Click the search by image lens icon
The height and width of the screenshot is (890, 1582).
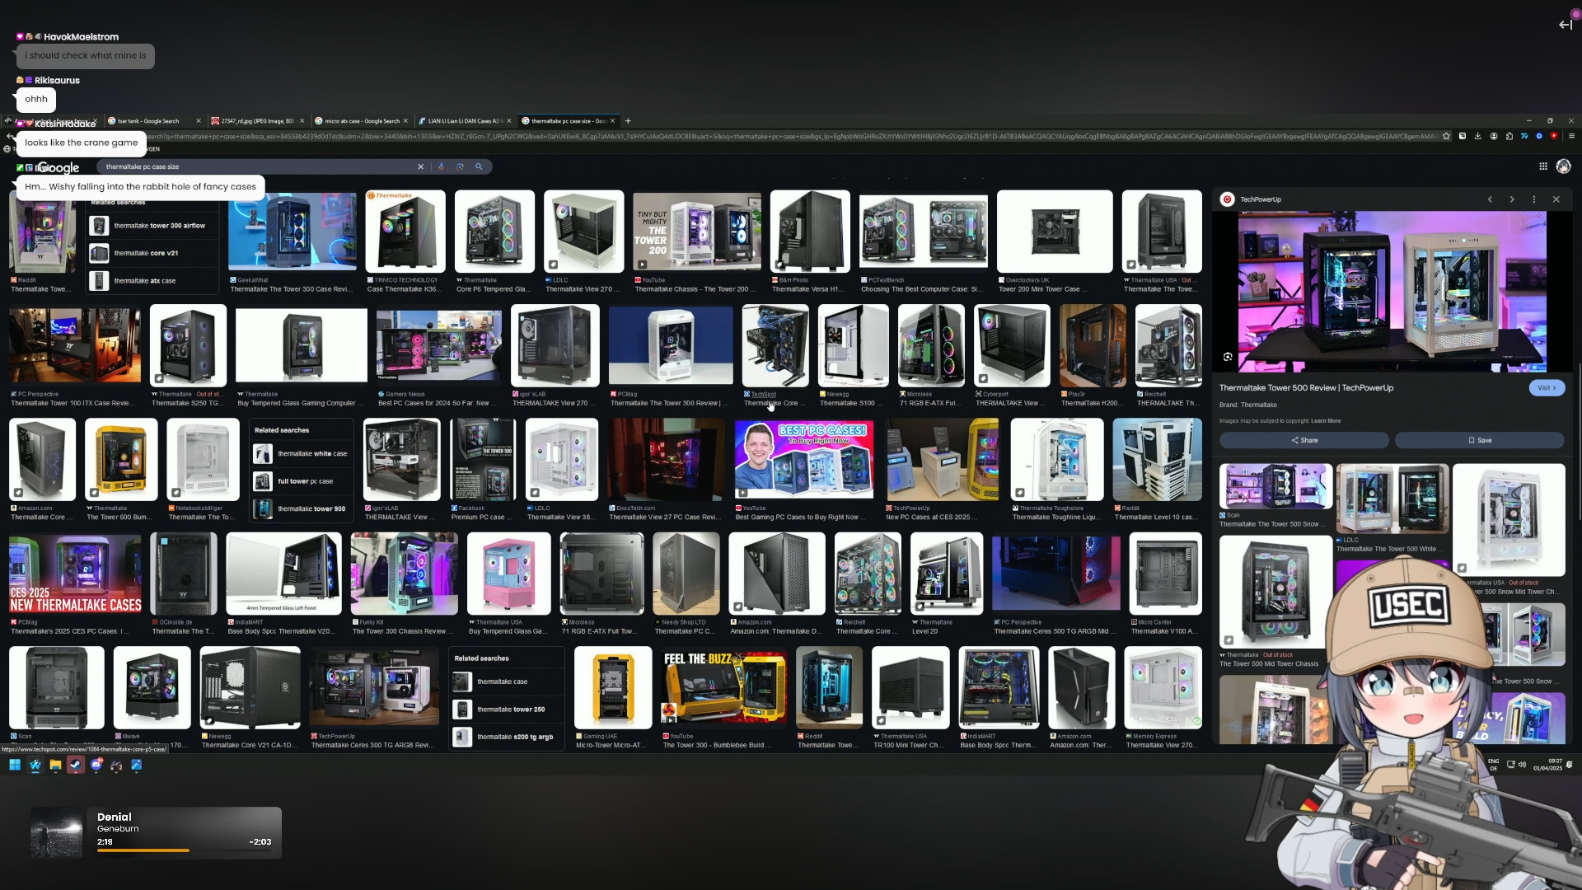point(460,166)
